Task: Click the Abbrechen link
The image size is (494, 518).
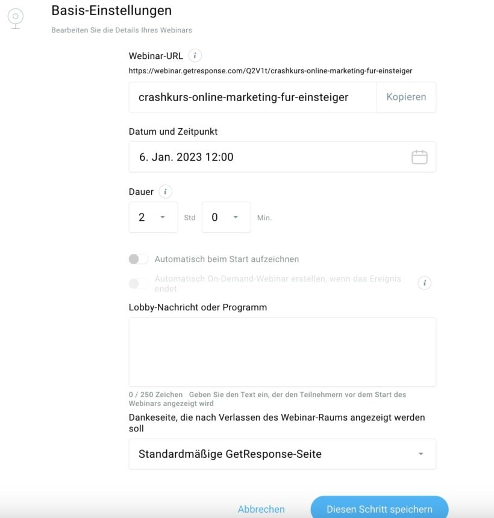Action: click(x=261, y=509)
